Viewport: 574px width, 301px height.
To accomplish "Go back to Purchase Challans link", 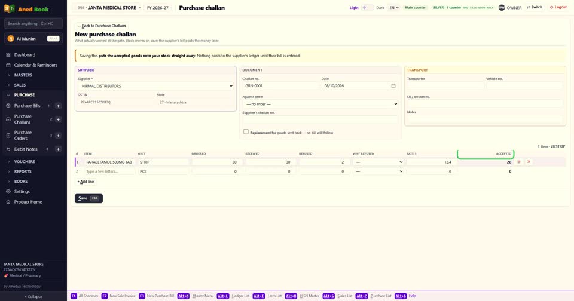I will coord(102,26).
